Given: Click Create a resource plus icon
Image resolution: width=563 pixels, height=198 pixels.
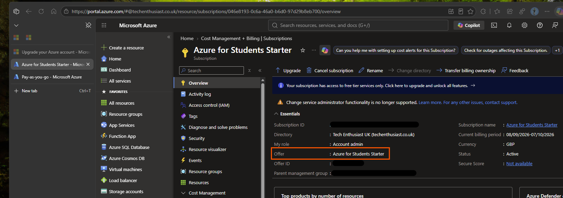Looking at the screenshot, I should point(104,48).
